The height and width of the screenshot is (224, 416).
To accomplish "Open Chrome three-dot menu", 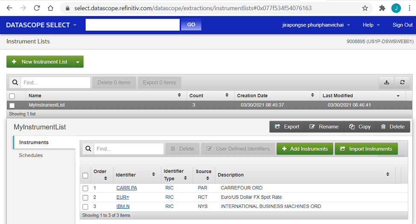I will (410, 8).
